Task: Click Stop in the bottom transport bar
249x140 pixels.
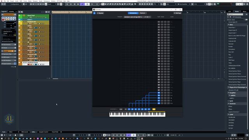Action: point(134,135)
